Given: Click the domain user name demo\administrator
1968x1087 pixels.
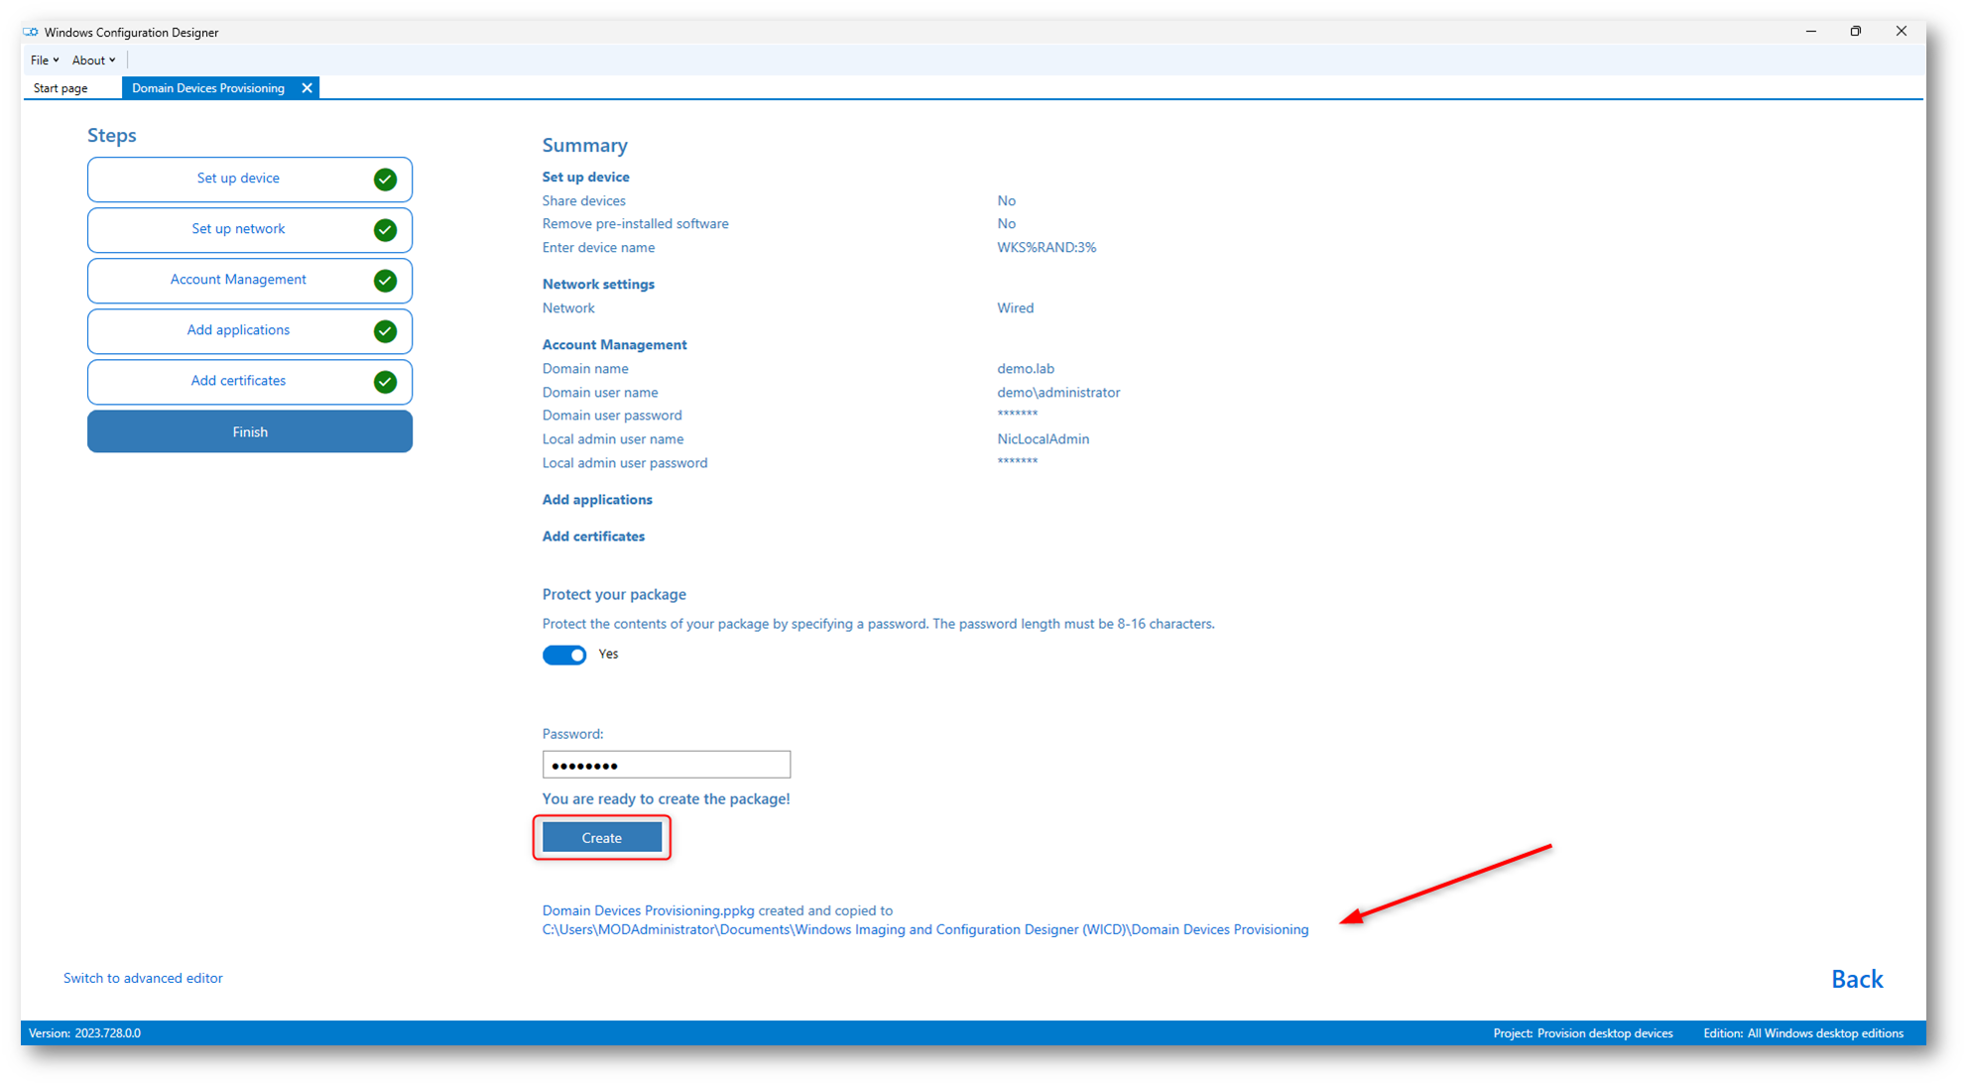Looking at the screenshot, I should point(1058,393).
